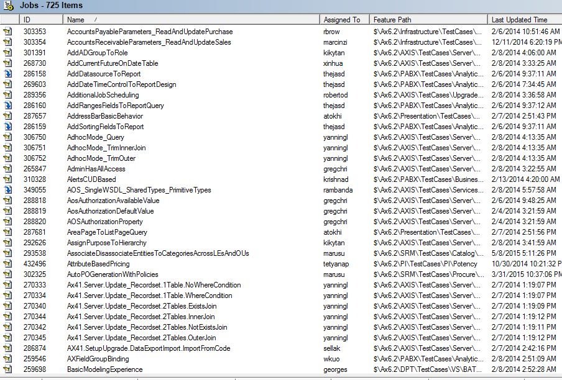
Task: Click the blue icon beside AddDatasourceToReport
Action: pos(7,74)
